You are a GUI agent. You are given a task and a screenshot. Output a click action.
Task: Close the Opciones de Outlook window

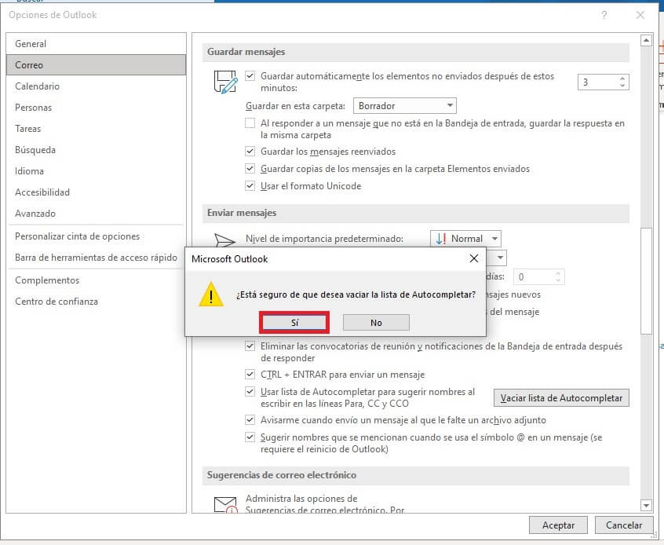click(x=640, y=15)
